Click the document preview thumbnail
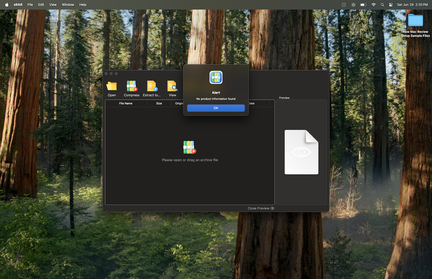Image resolution: width=432 pixels, height=279 pixels. (301, 152)
